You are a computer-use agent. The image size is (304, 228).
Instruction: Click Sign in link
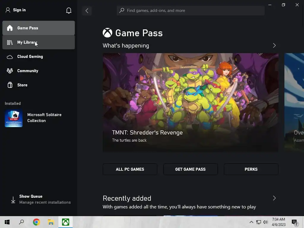coord(19,10)
